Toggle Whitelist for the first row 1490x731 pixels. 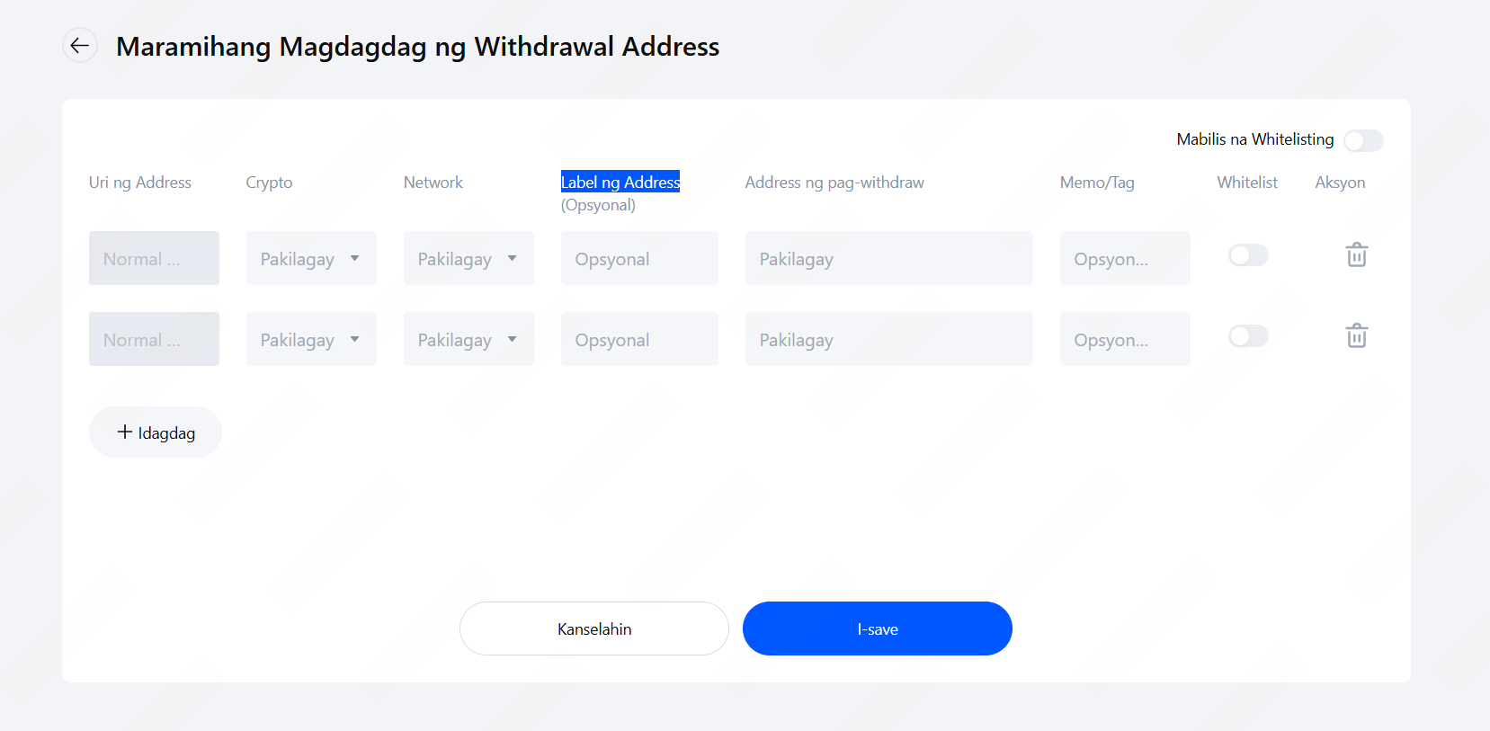(1248, 255)
